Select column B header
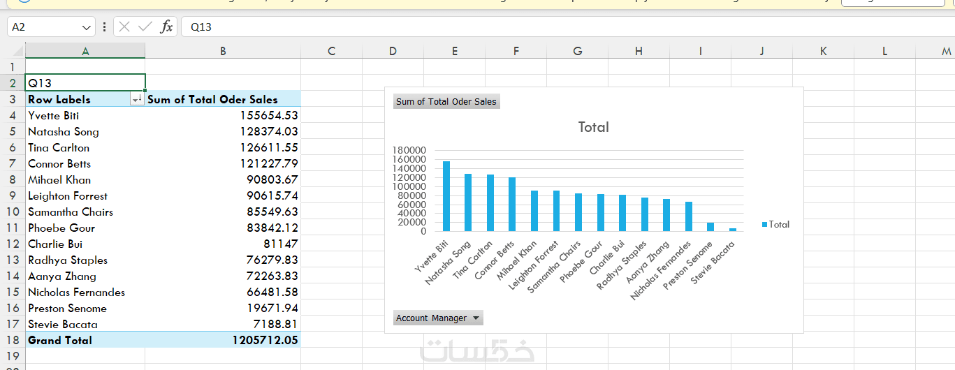This screenshot has width=955, height=370. (x=223, y=51)
